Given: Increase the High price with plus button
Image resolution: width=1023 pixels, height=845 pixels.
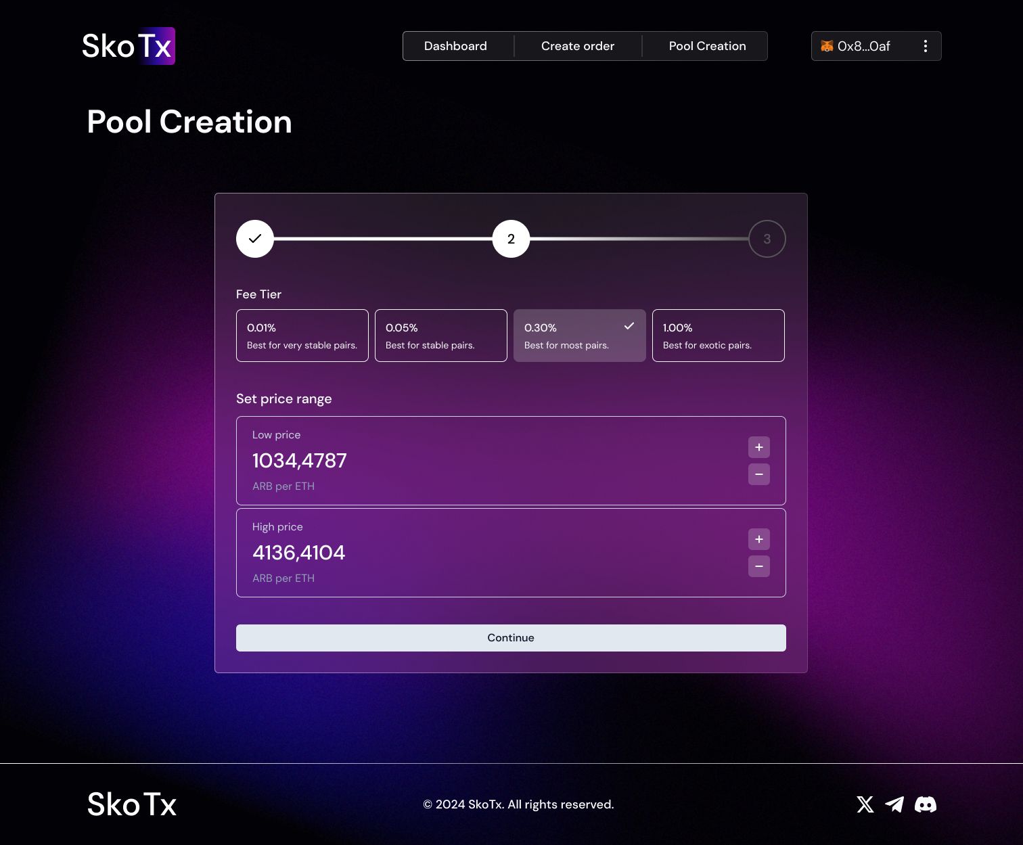Looking at the screenshot, I should [x=759, y=539].
